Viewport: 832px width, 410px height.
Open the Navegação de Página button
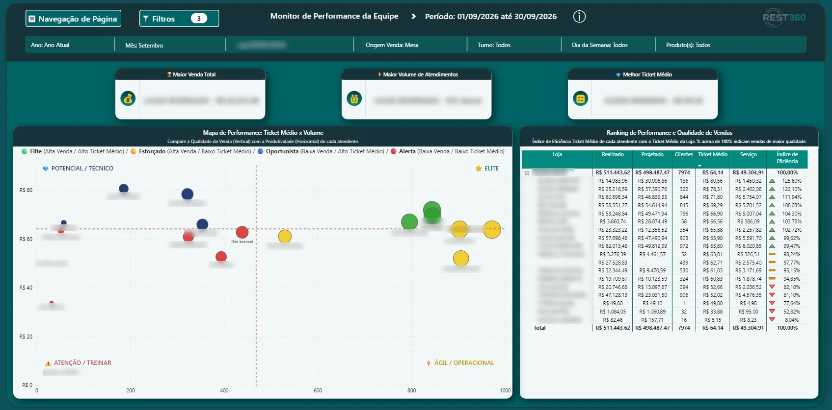tap(74, 19)
